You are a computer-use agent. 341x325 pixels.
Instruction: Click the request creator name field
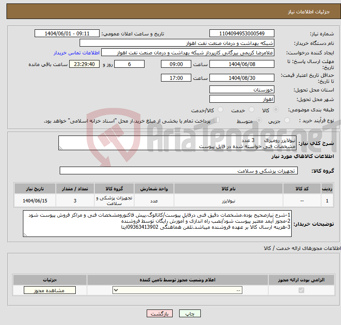click(188, 53)
